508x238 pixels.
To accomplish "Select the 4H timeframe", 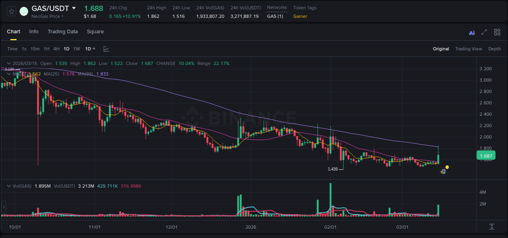I will pyautogui.click(x=56, y=49).
